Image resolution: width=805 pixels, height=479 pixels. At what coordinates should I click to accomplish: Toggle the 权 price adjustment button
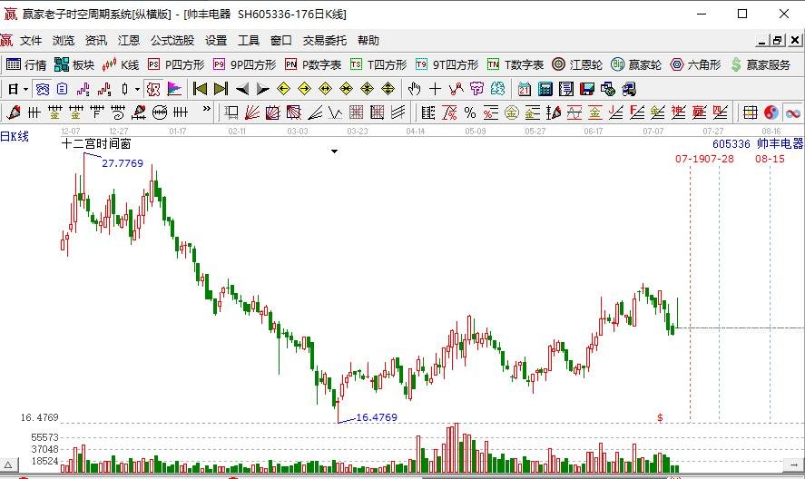coord(153,89)
